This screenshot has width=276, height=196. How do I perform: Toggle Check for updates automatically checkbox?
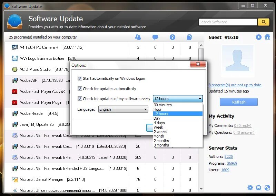80,88
